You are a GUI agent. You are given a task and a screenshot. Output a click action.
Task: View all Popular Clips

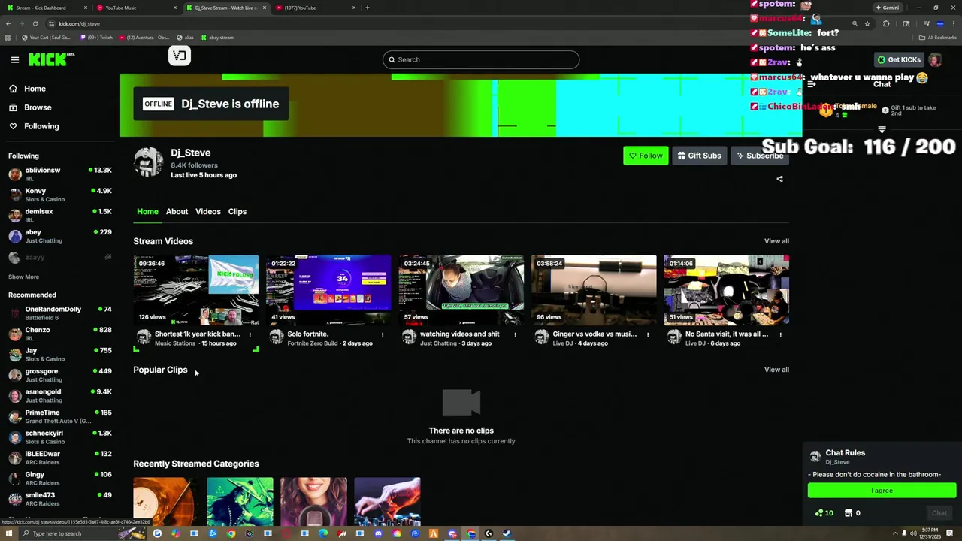pyautogui.click(x=776, y=370)
